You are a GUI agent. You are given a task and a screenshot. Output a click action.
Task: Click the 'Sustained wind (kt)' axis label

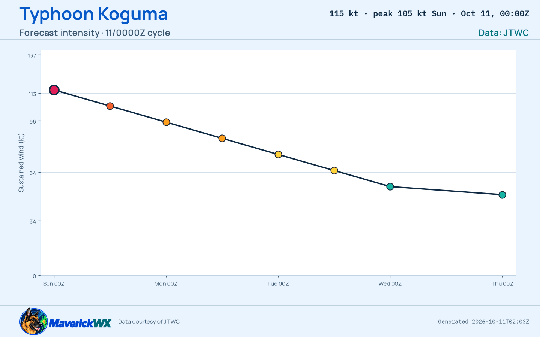[x=21, y=163]
